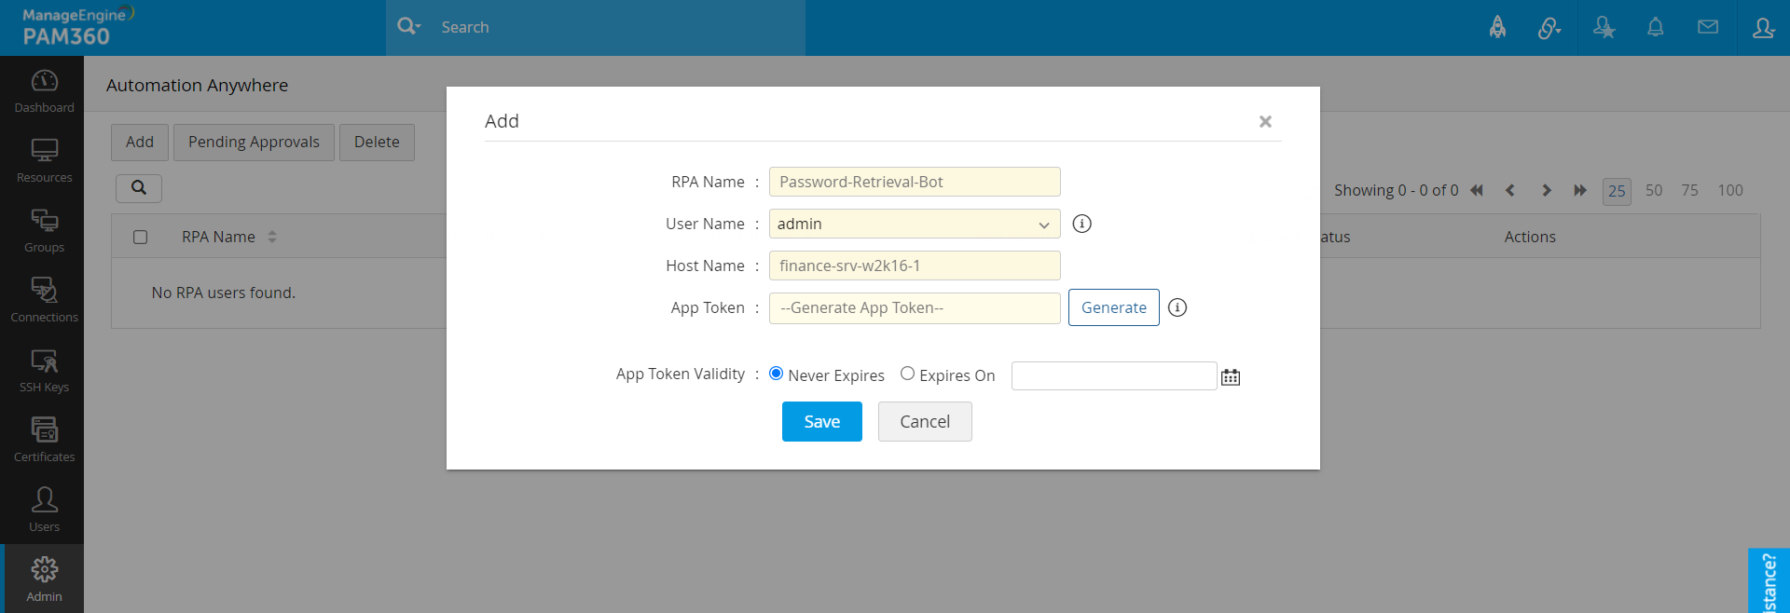The width and height of the screenshot is (1790, 613).
Task: Click the info icon beside User Name
Action: (x=1081, y=224)
